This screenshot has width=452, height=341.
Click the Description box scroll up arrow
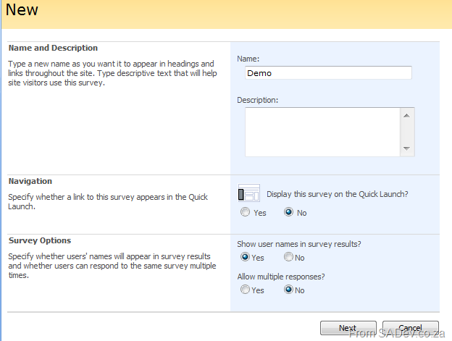pos(406,115)
